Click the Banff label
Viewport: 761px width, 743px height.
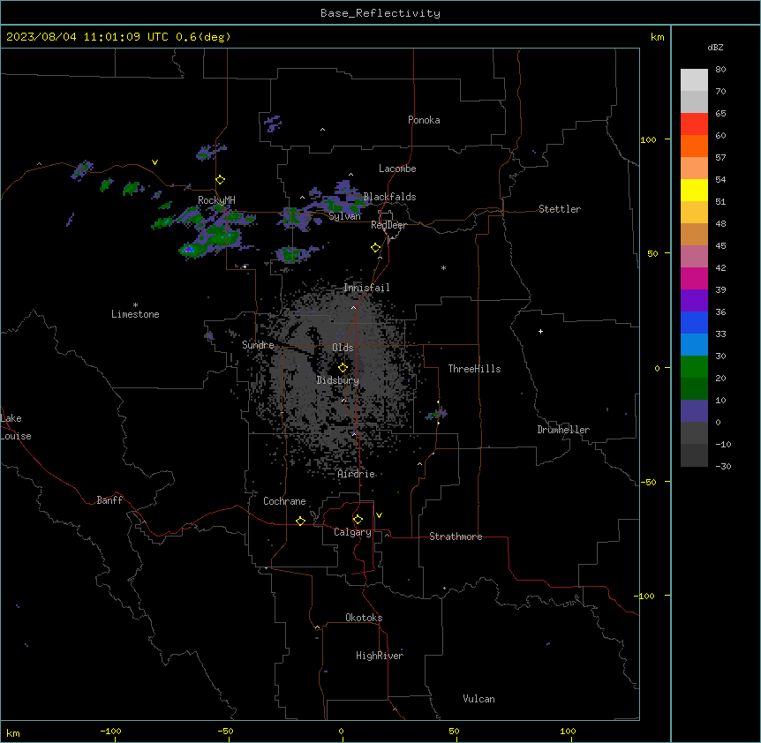click(x=109, y=500)
